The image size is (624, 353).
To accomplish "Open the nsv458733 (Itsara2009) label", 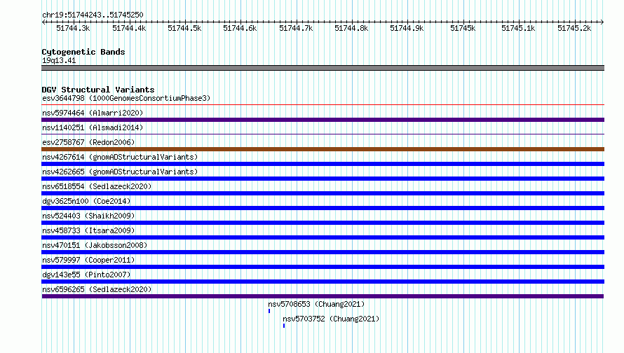I will 88,230.
